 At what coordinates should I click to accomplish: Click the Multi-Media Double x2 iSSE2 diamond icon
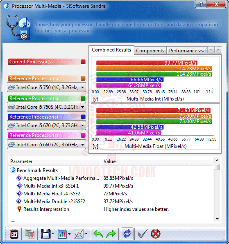[19, 201]
